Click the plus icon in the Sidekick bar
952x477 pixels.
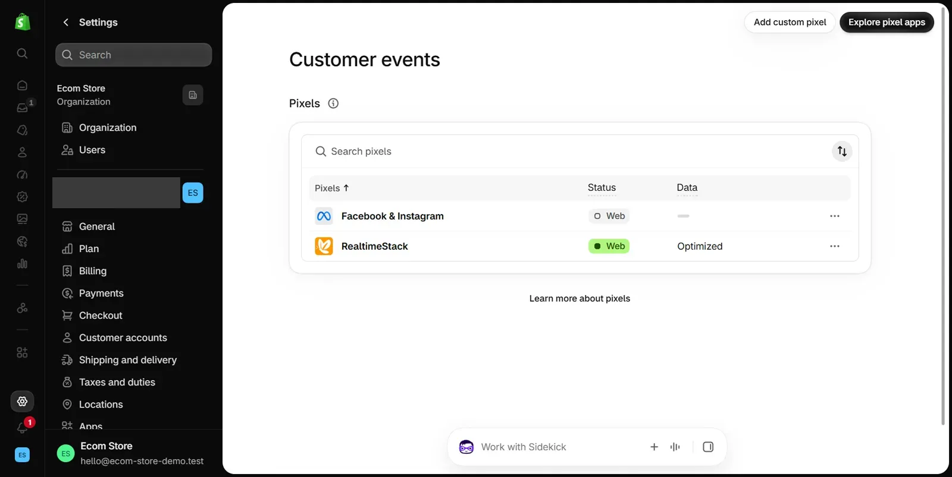[x=654, y=447]
